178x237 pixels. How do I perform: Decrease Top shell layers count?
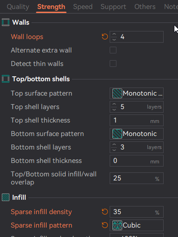(114, 110)
